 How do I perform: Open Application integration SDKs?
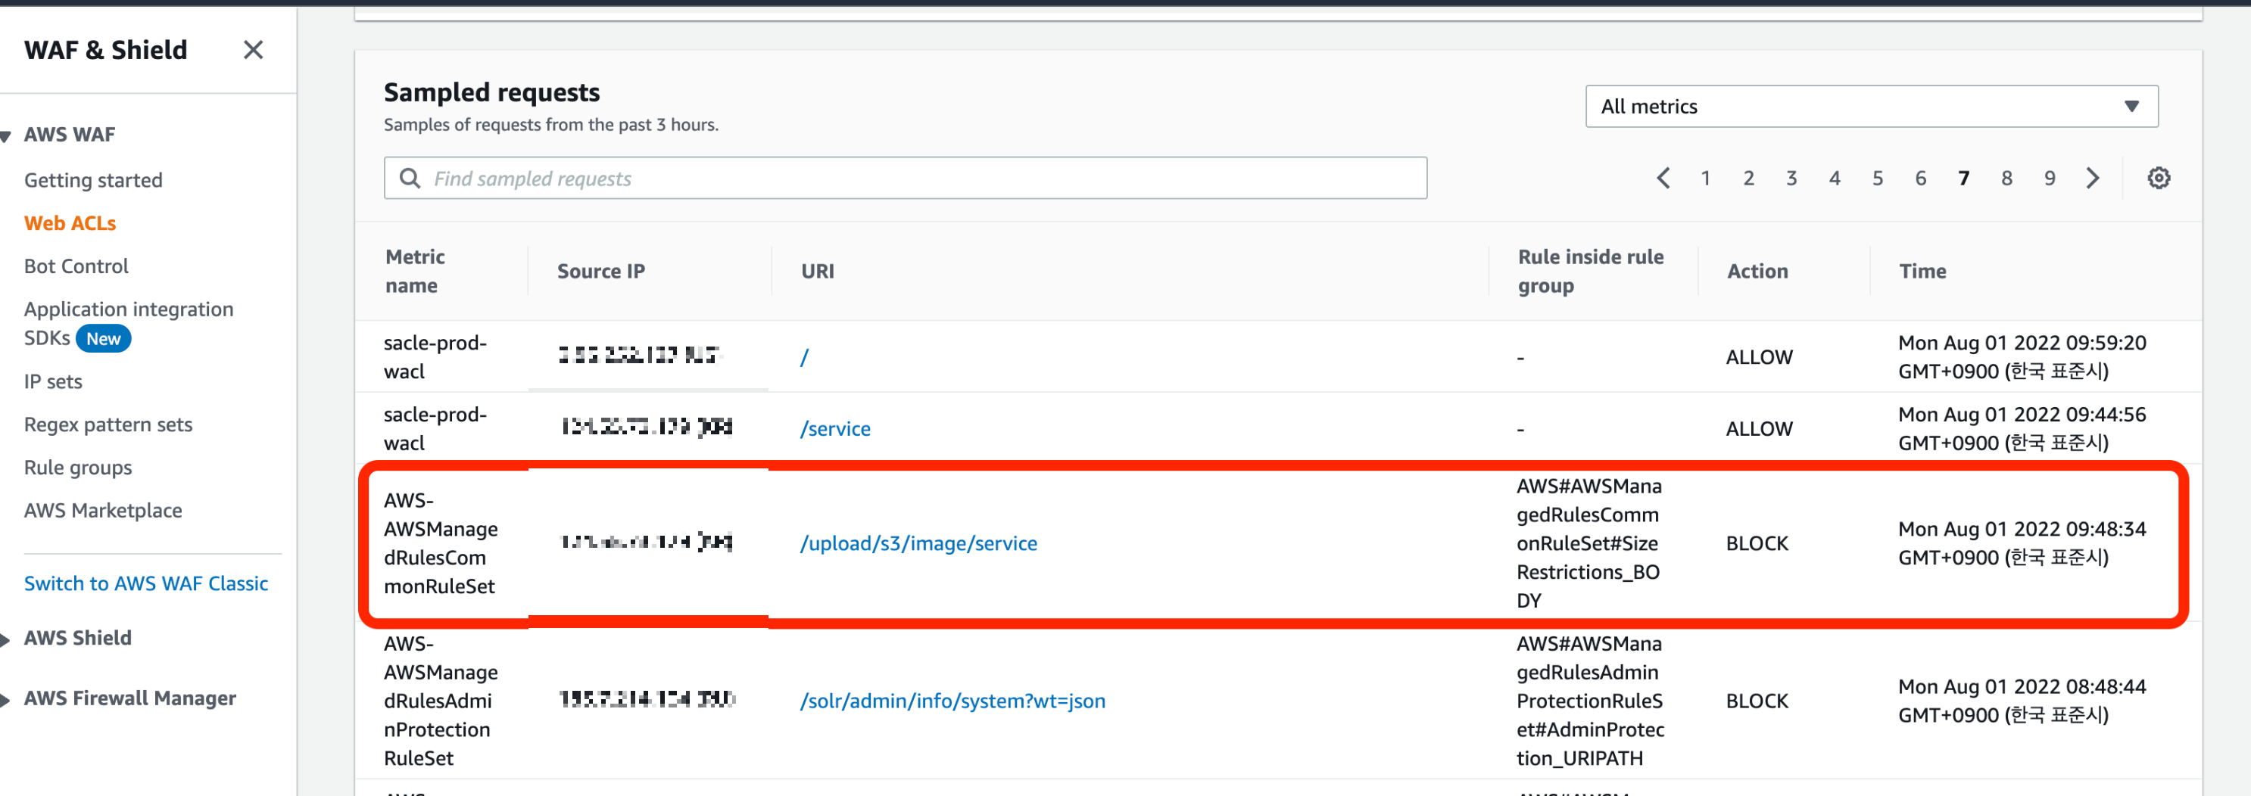coord(129,323)
